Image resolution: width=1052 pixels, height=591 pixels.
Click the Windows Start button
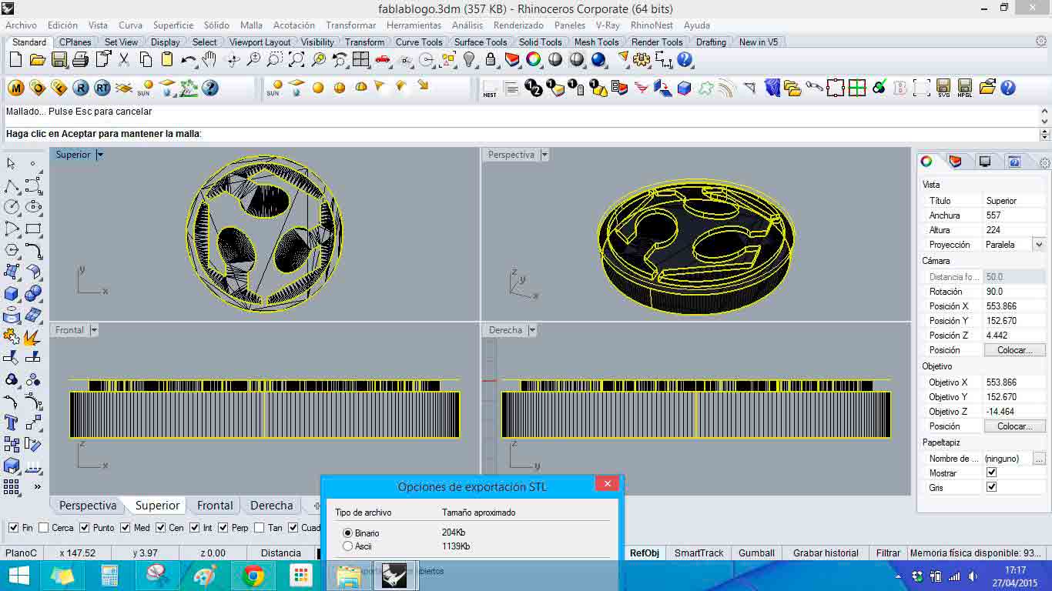(18, 576)
